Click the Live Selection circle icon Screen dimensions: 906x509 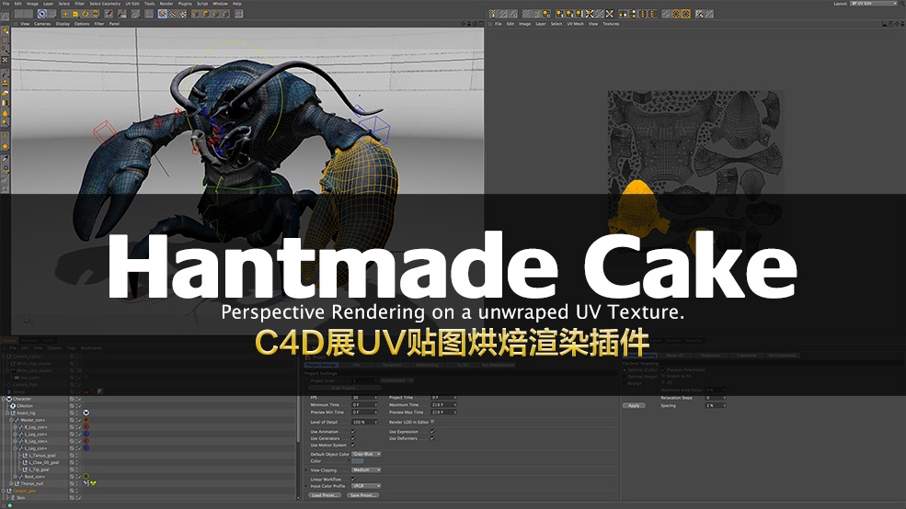(x=42, y=13)
